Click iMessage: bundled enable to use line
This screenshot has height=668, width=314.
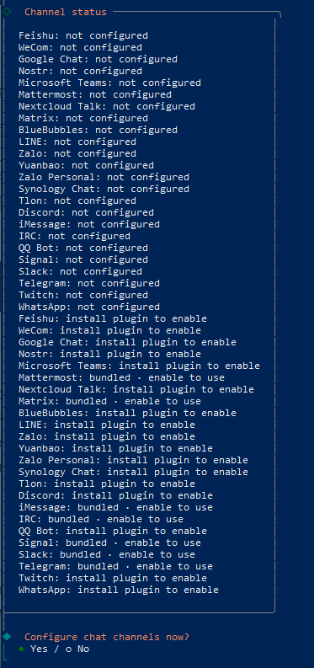click(115, 507)
